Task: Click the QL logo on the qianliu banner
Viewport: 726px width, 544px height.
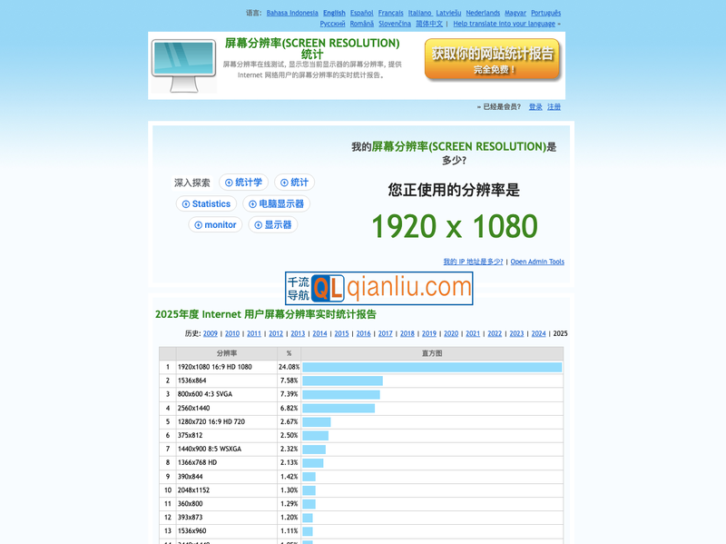Action: pyautogui.click(x=329, y=286)
